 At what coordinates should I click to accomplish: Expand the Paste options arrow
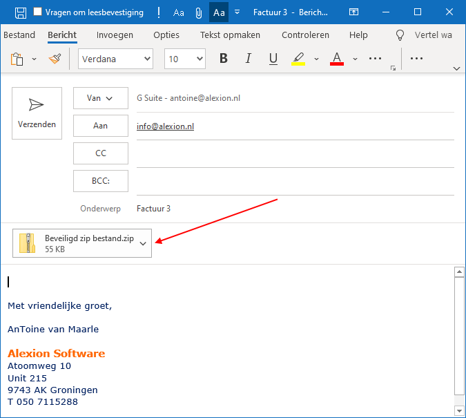(x=35, y=59)
